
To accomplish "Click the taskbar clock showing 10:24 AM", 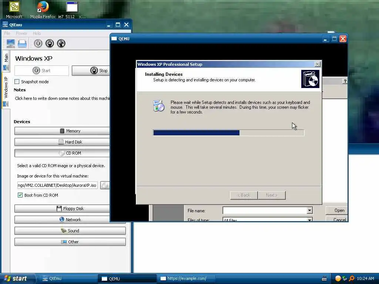I will (x=365, y=278).
